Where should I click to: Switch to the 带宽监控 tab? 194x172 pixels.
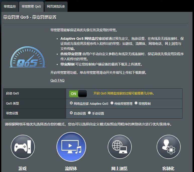pyautogui.click(x=10, y=7)
